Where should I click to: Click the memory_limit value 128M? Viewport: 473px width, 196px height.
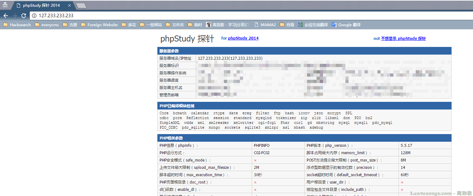pos(405,153)
